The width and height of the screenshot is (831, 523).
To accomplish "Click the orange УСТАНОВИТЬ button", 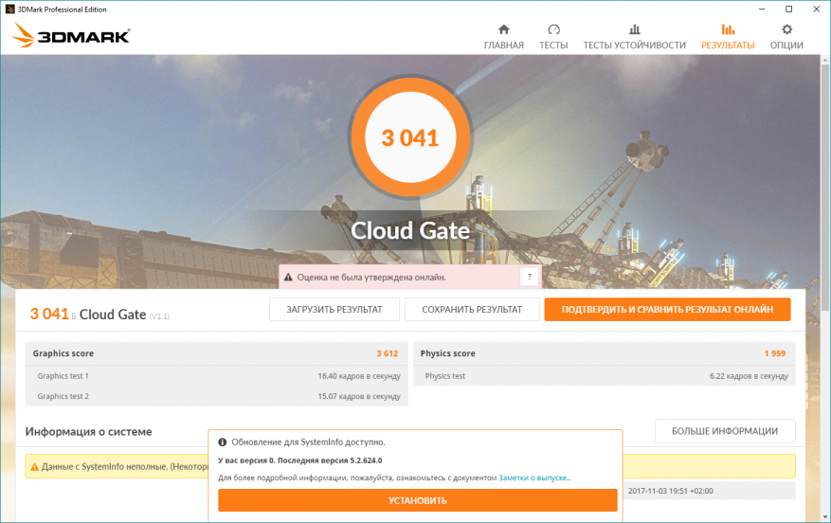I will click(x=418, y=500).
